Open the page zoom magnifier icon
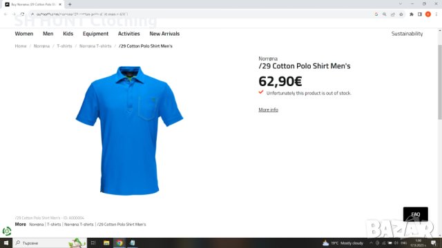The height and width of the screenshot is (248, 442). [x=385, y=14]
